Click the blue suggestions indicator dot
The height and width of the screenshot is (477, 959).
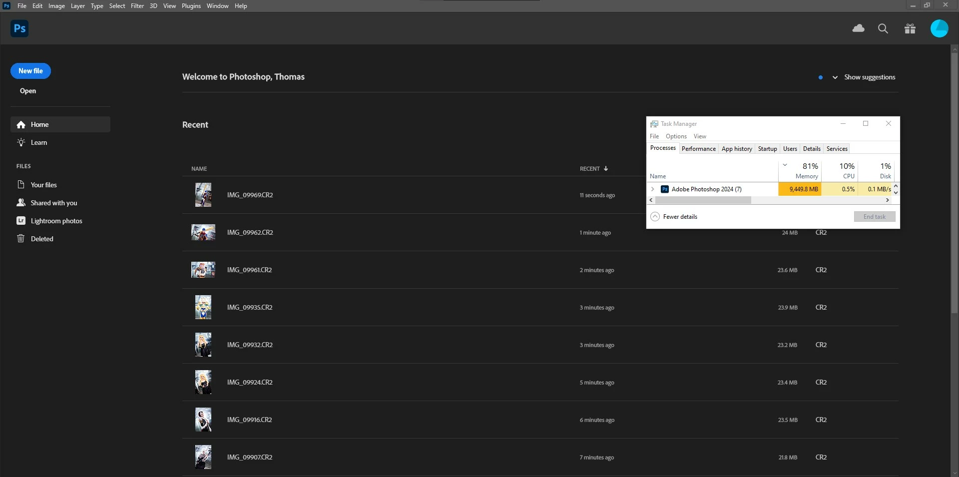pyautogui.click(x=821, y=77)
